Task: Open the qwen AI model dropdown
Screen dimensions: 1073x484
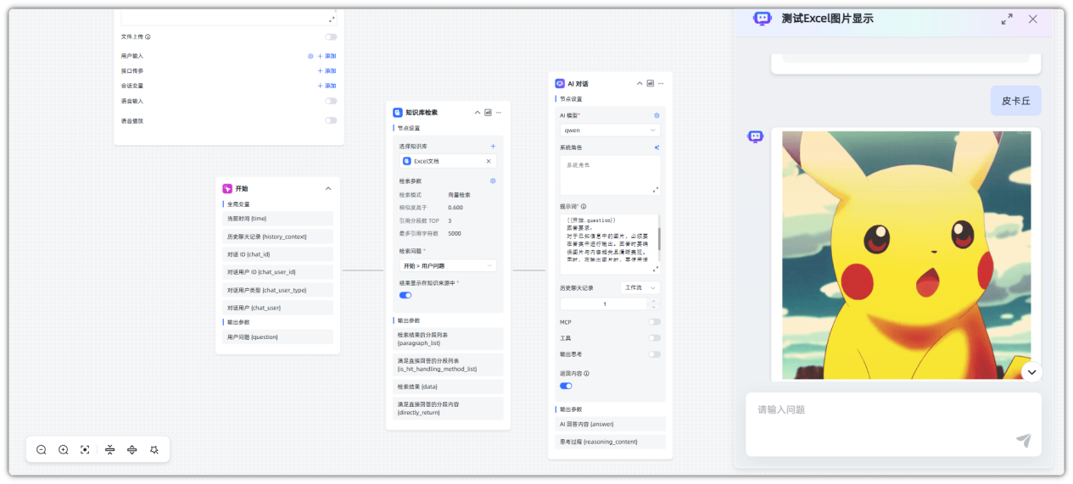Action: pyautogui.click(x=609, y=131)
